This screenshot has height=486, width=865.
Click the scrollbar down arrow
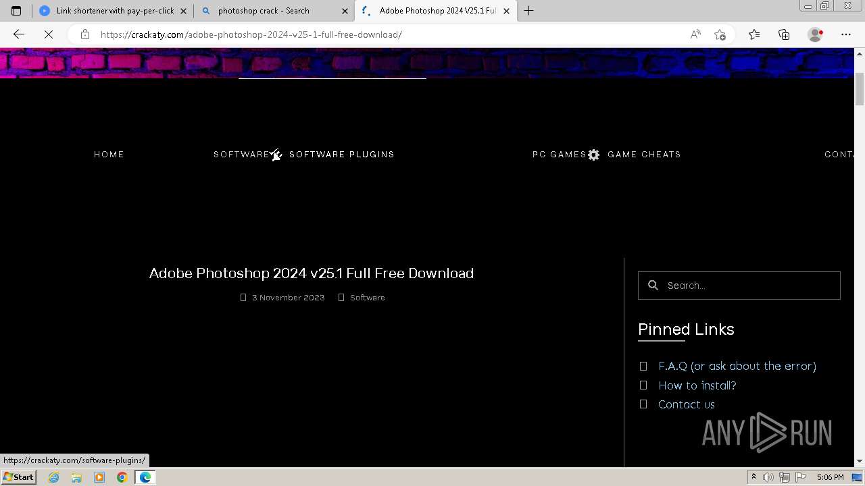[860, 461]
